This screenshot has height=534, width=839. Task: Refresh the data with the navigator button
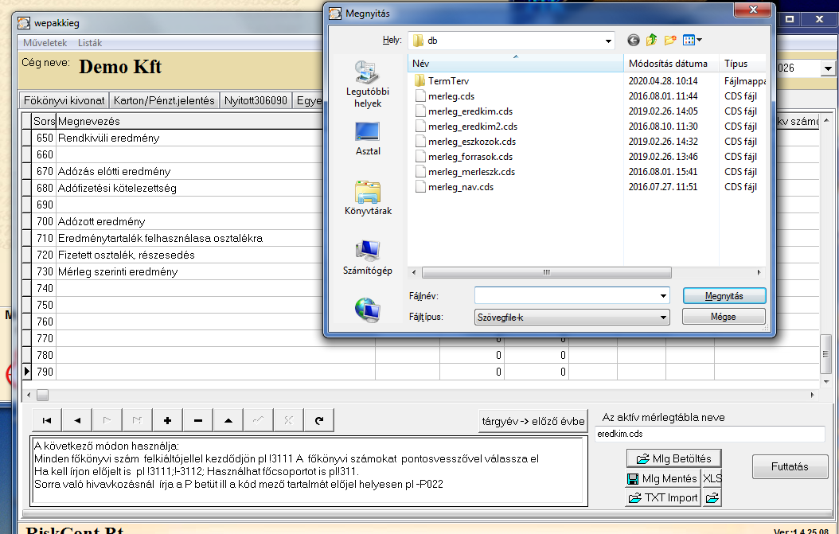319,420
